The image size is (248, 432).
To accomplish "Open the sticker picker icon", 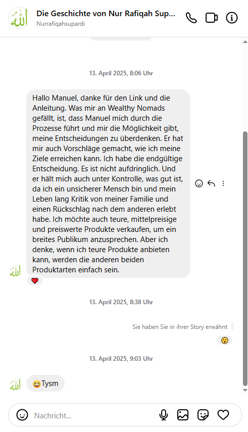I will (x=203, y=415).
